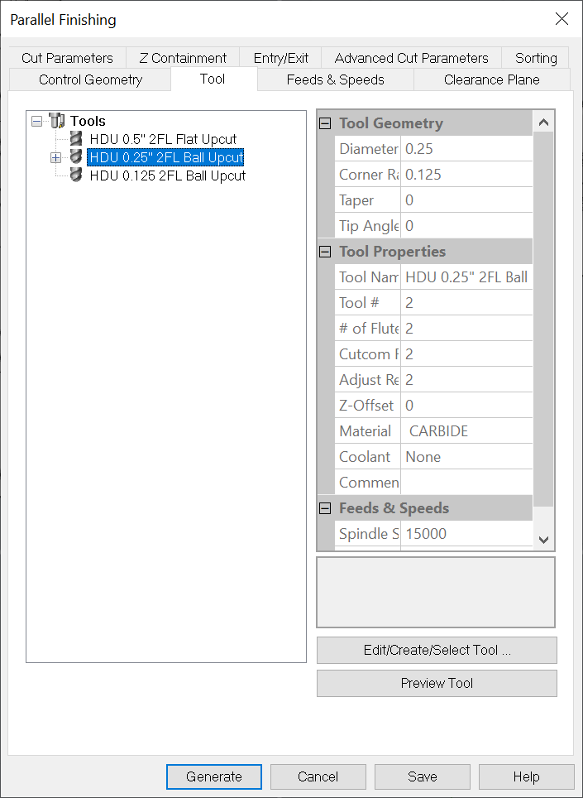Screen dimensions: 583x798
Task: Collapse the Feeds & Speeds property section
Action: 325,508
